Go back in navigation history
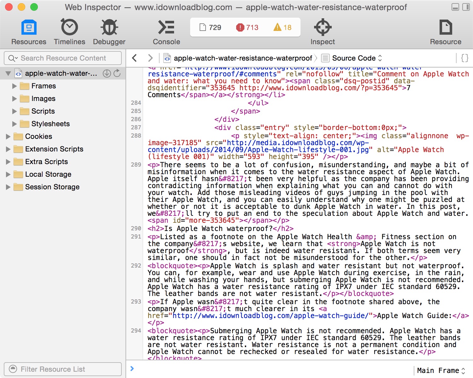Screen dimensions: 473x378 pyautogui.click(x=135, y=58)
